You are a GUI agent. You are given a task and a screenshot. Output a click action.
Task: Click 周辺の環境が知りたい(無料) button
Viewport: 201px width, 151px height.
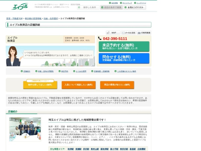pyautogui.click(x=117, y=85)
